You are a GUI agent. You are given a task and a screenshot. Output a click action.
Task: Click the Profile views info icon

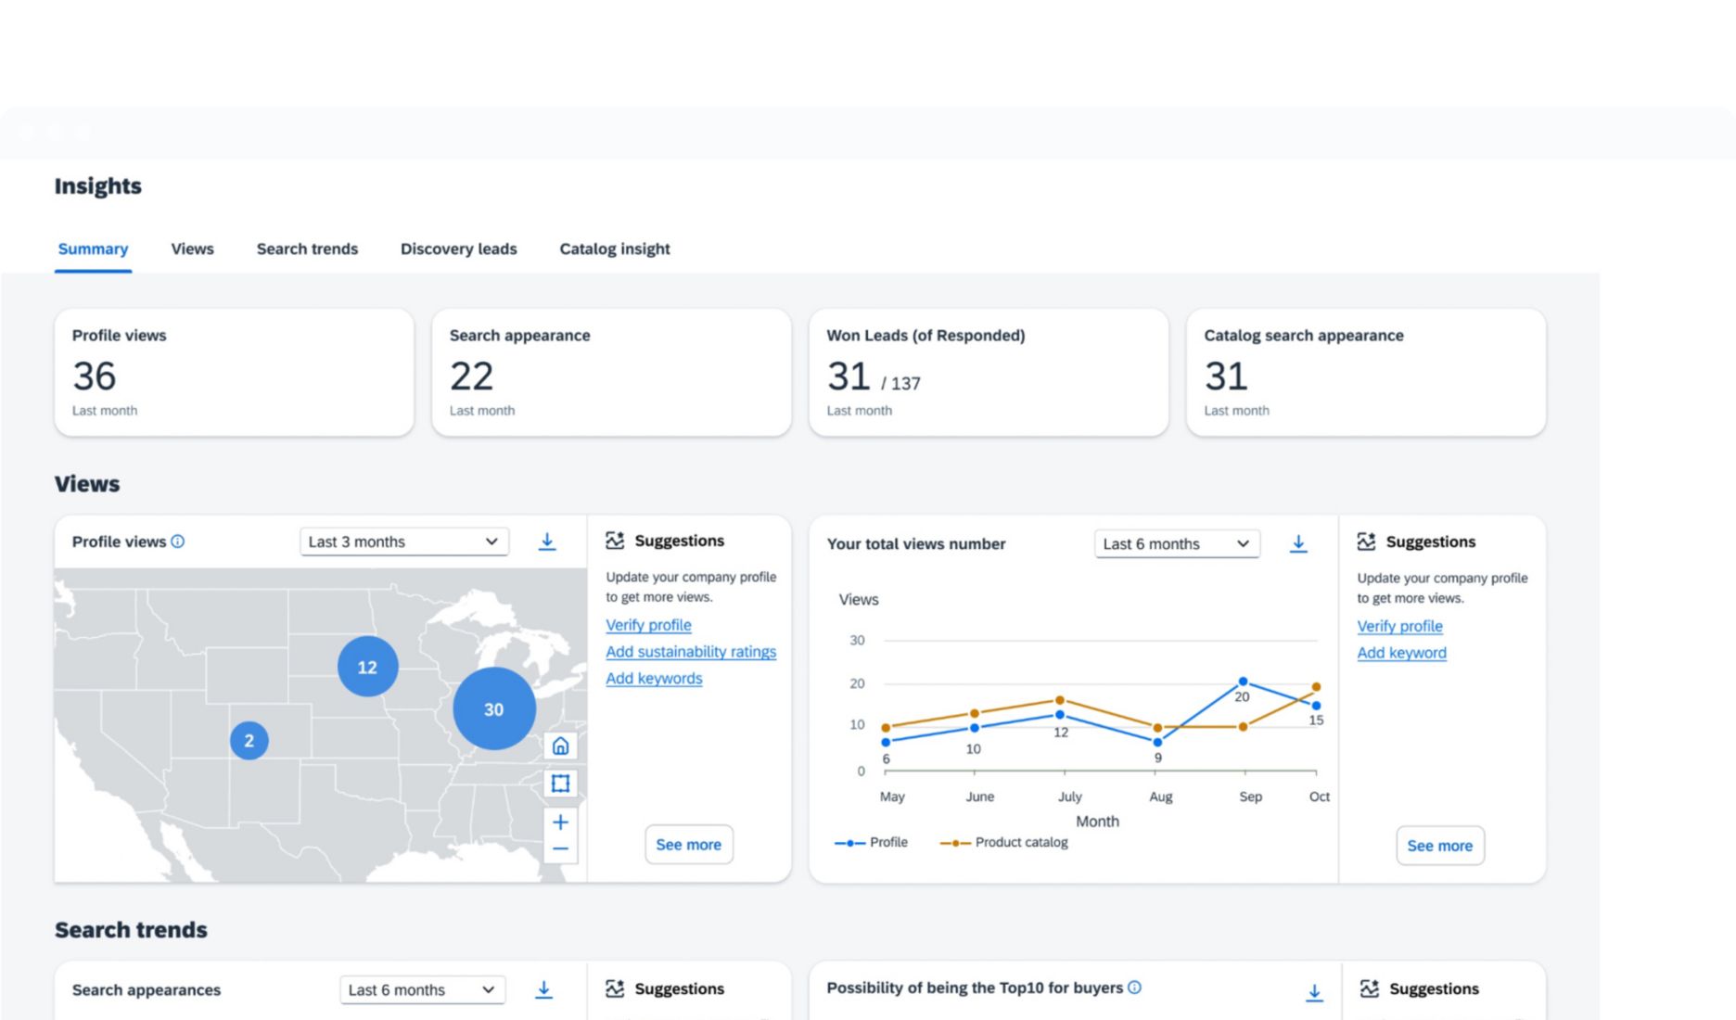click(x=178, y=542)
